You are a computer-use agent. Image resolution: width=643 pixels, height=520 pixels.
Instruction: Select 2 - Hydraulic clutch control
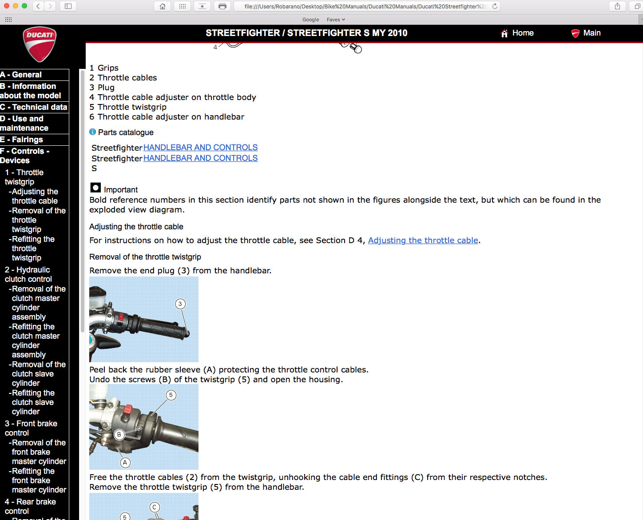click(x=28, y=274)
